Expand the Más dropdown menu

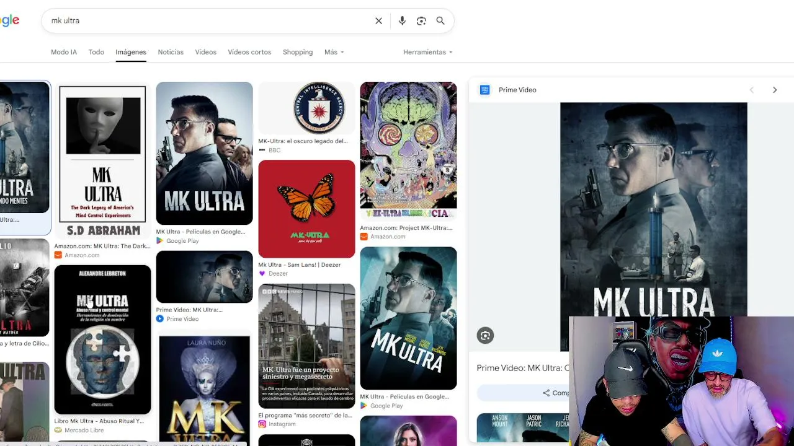(334, 52)
